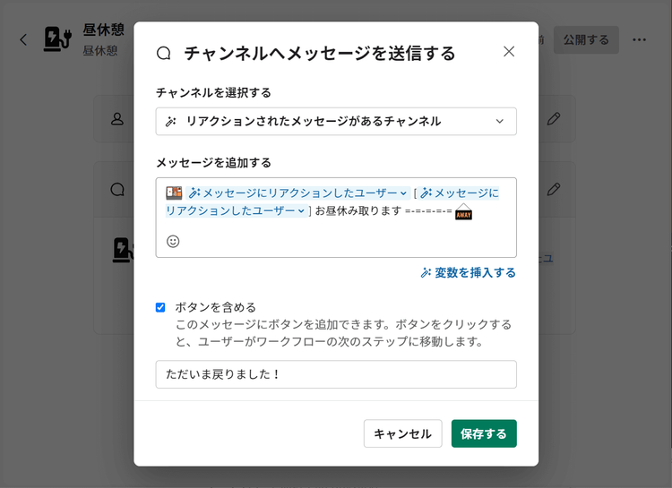This screenshot has height=488, width=672.
Task: Close the チャンネルへメッセージを送信する dialog
Action: tap(509, 51)
